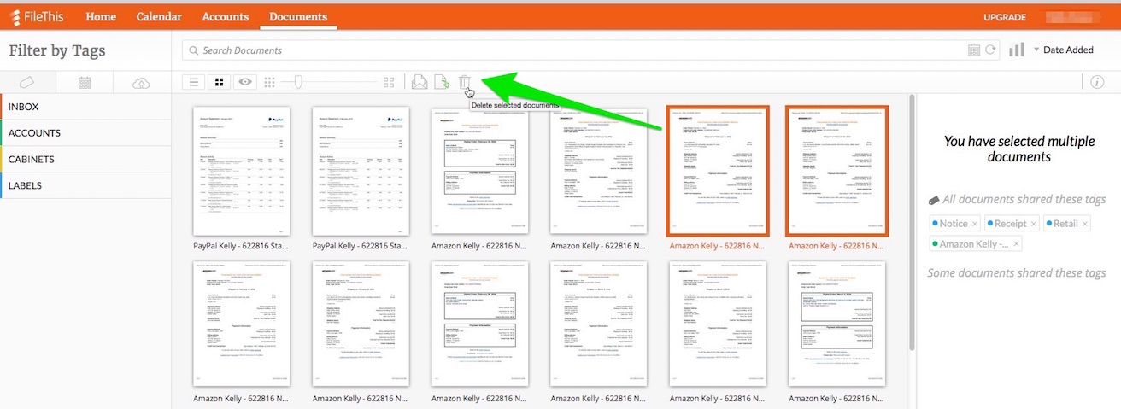Select the tag filter tab icon
1121x409 pixels.
click(27, 83)
